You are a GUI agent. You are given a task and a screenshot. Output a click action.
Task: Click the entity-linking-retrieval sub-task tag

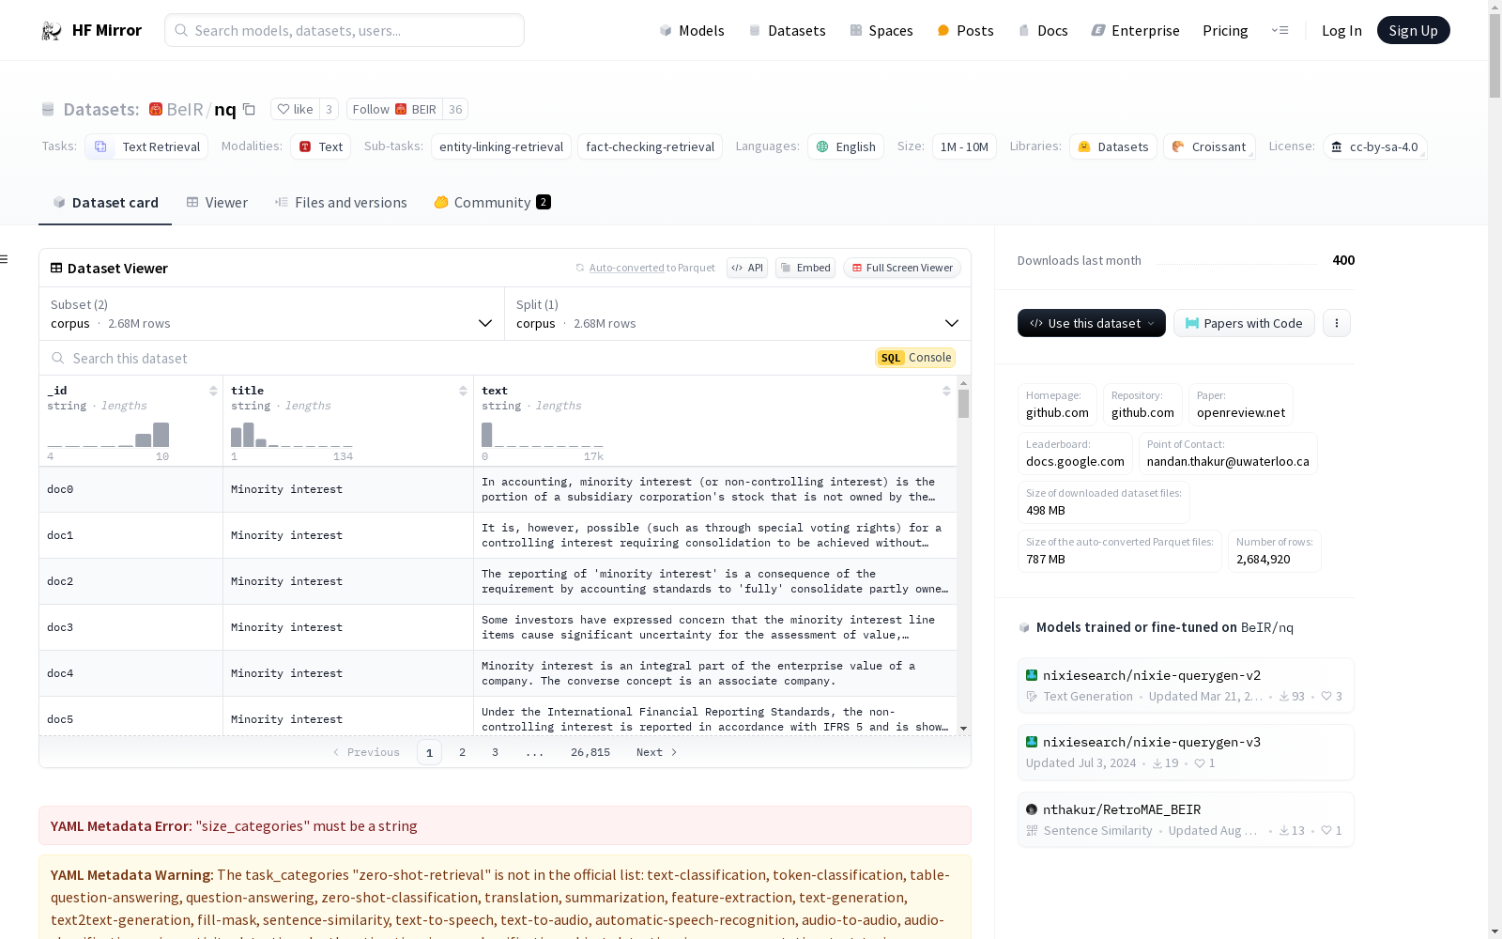[x=501, y=146]
